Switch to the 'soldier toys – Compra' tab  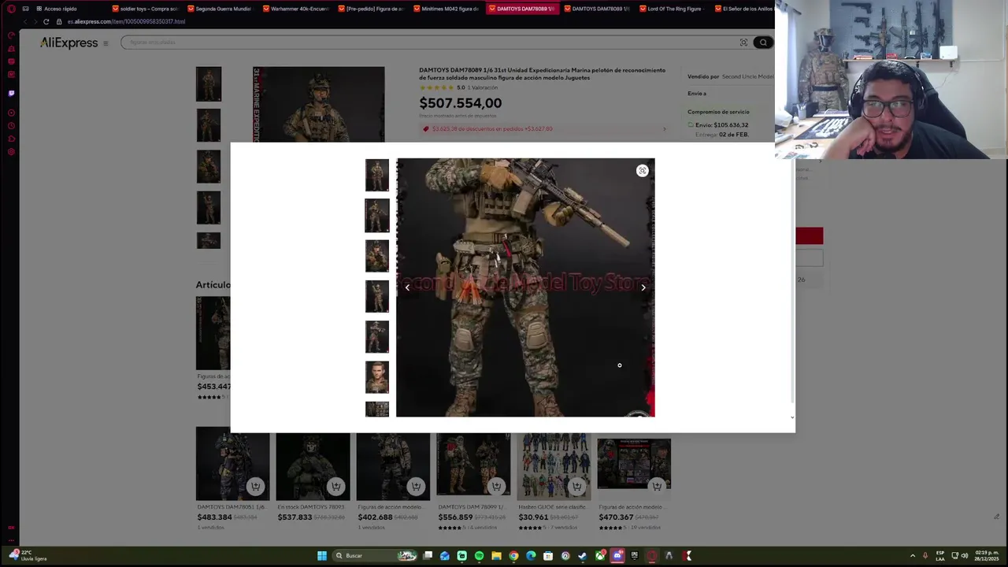point(145,9)
